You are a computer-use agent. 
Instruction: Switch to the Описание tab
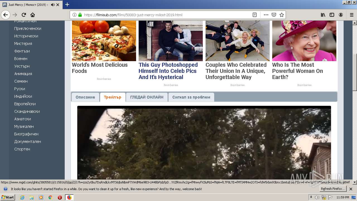click(x=85, y=97)
